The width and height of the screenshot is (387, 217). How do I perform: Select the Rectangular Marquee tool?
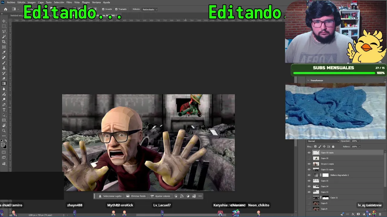[x=4, y=26]
